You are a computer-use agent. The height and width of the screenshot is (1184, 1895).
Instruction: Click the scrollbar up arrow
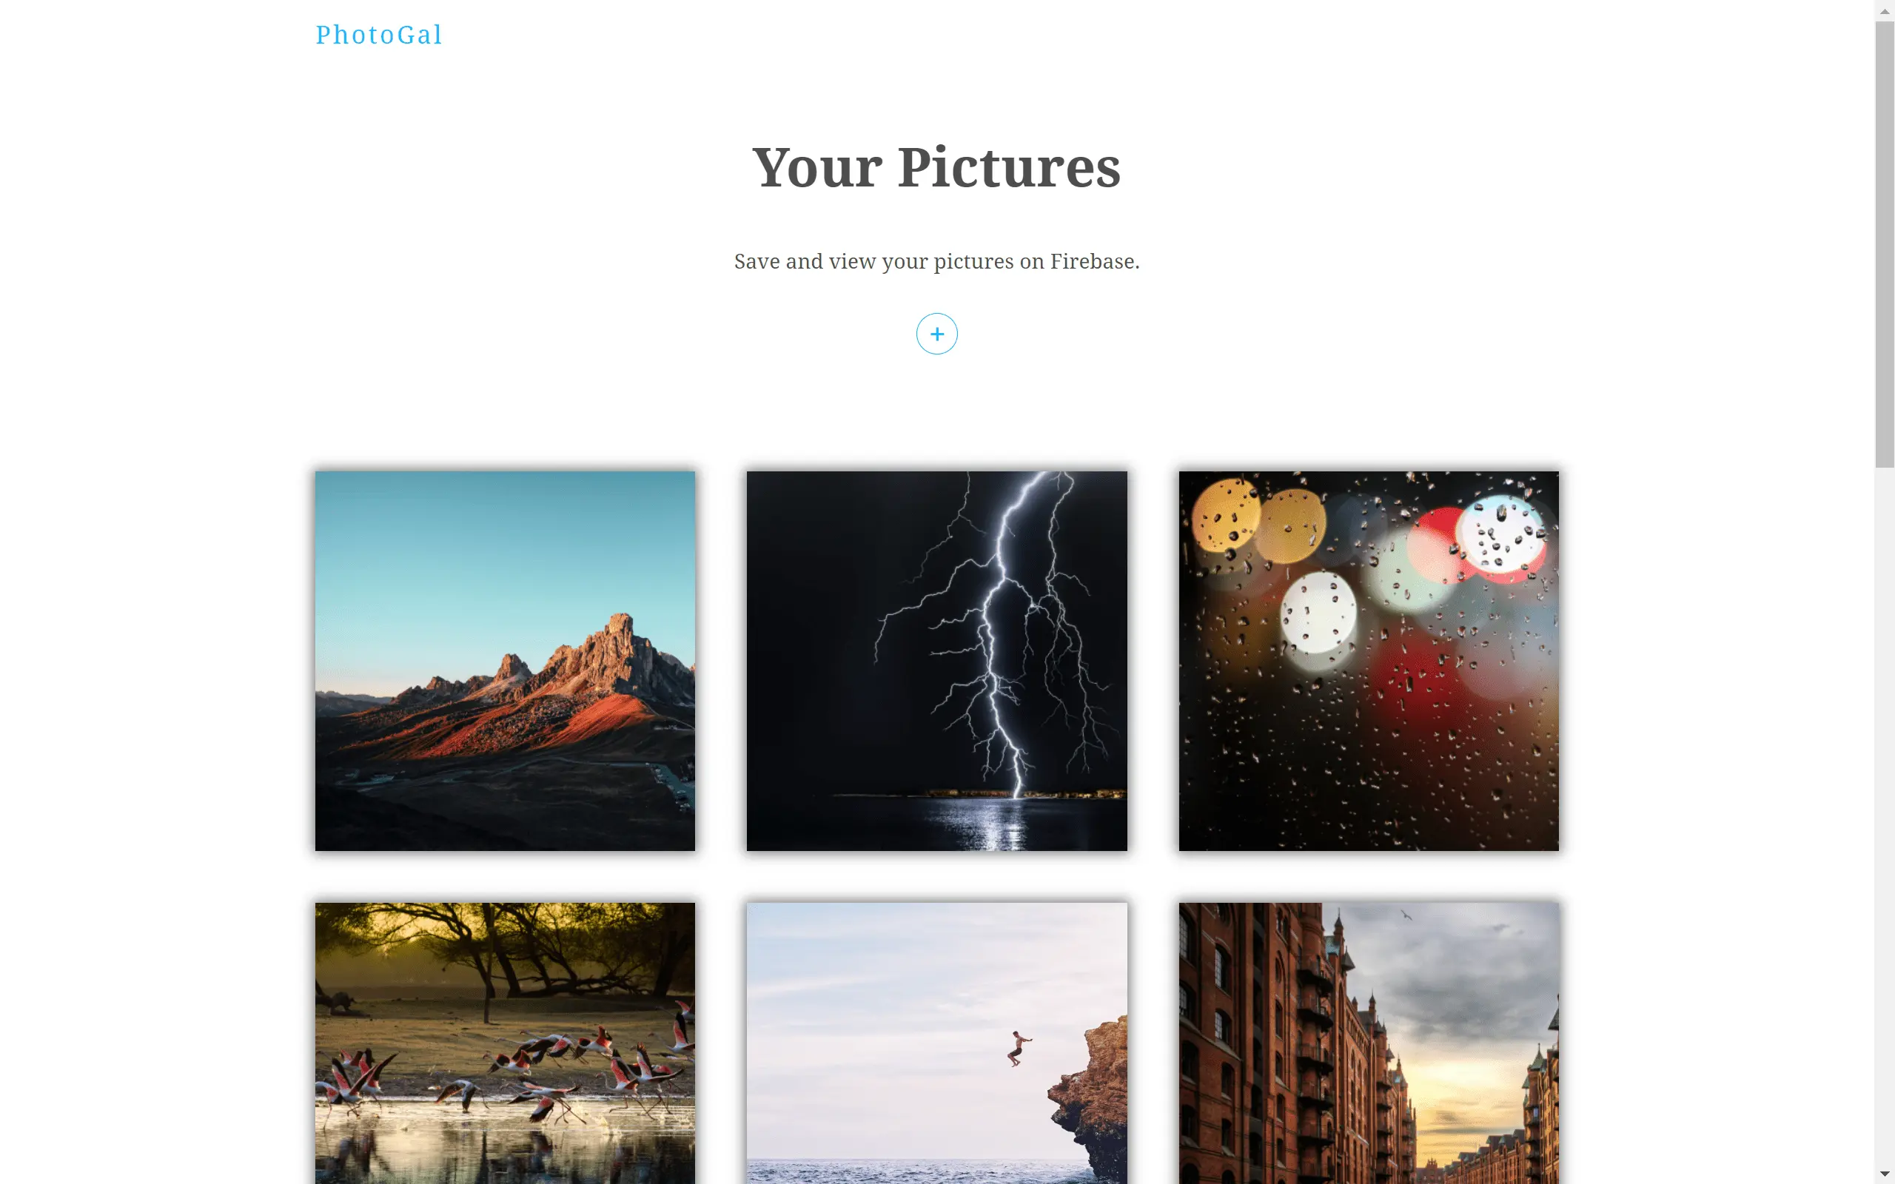point(1885,10)
